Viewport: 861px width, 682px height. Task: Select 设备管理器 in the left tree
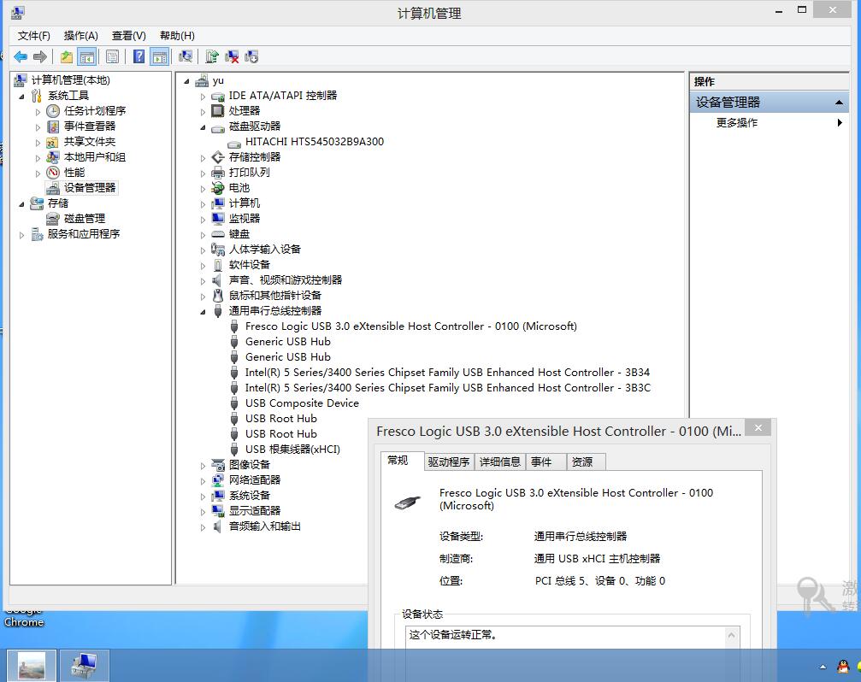(90, 188)
